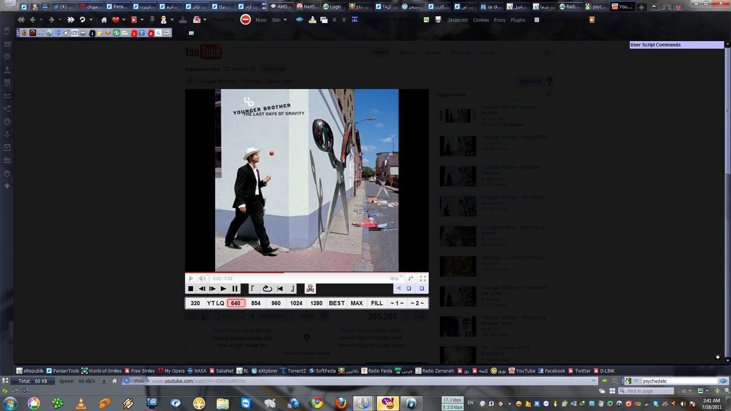731x411 pixels.
Task: Click the Abc spell-check extension icon
Action: click(x=167, y=33)
